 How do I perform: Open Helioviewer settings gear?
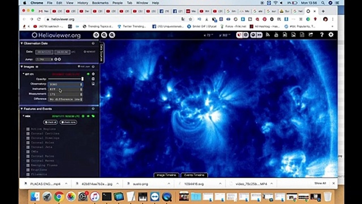(331, 35)
